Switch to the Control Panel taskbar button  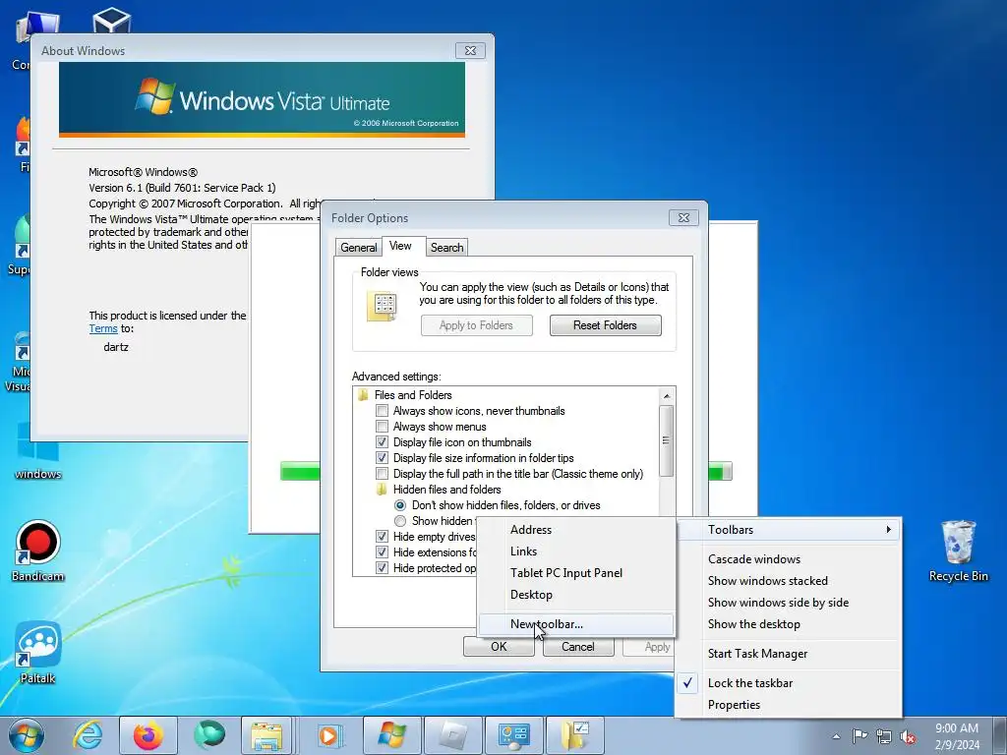coord(514,735)
